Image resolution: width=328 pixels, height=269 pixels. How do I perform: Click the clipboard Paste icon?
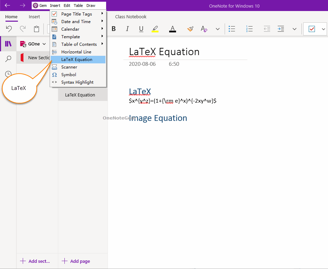[37, 29]
